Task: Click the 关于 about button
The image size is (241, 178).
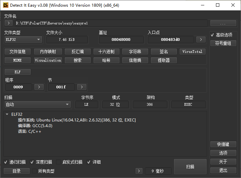Action: 223,162
